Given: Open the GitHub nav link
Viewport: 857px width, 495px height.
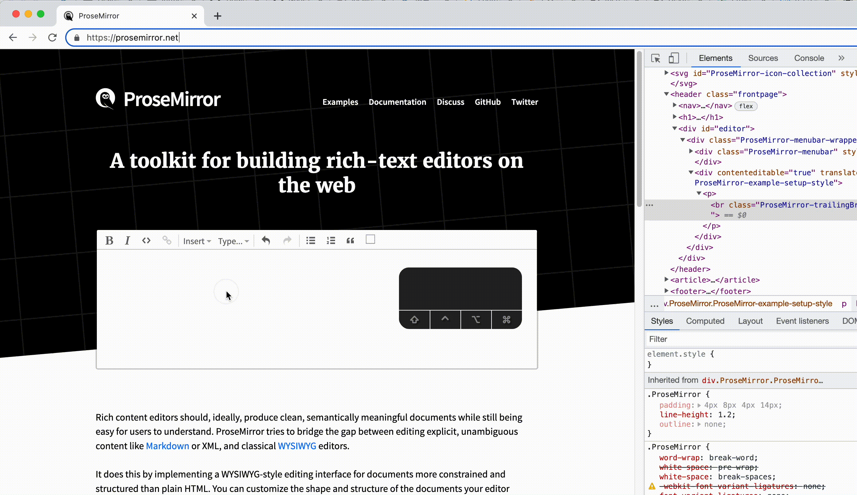Looking at the screenshot, I should tap(488, 102).
